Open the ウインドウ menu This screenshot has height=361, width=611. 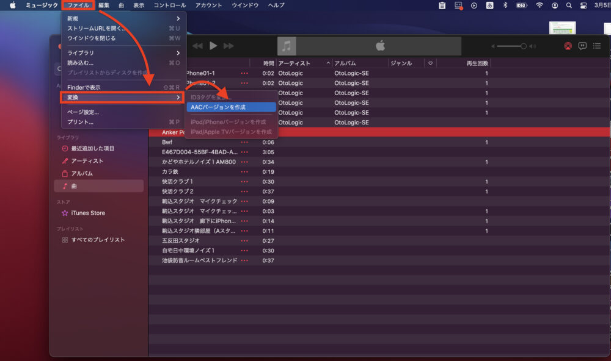(x=245, y=5)
